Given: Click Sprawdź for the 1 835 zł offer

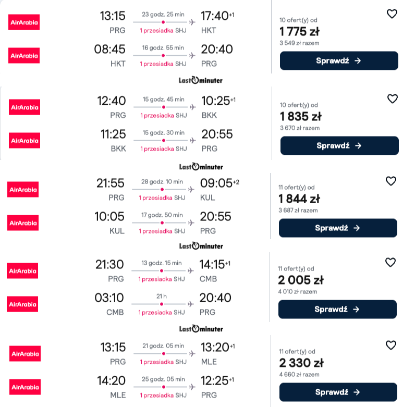Looking at the screenshot, I should 339,145.
